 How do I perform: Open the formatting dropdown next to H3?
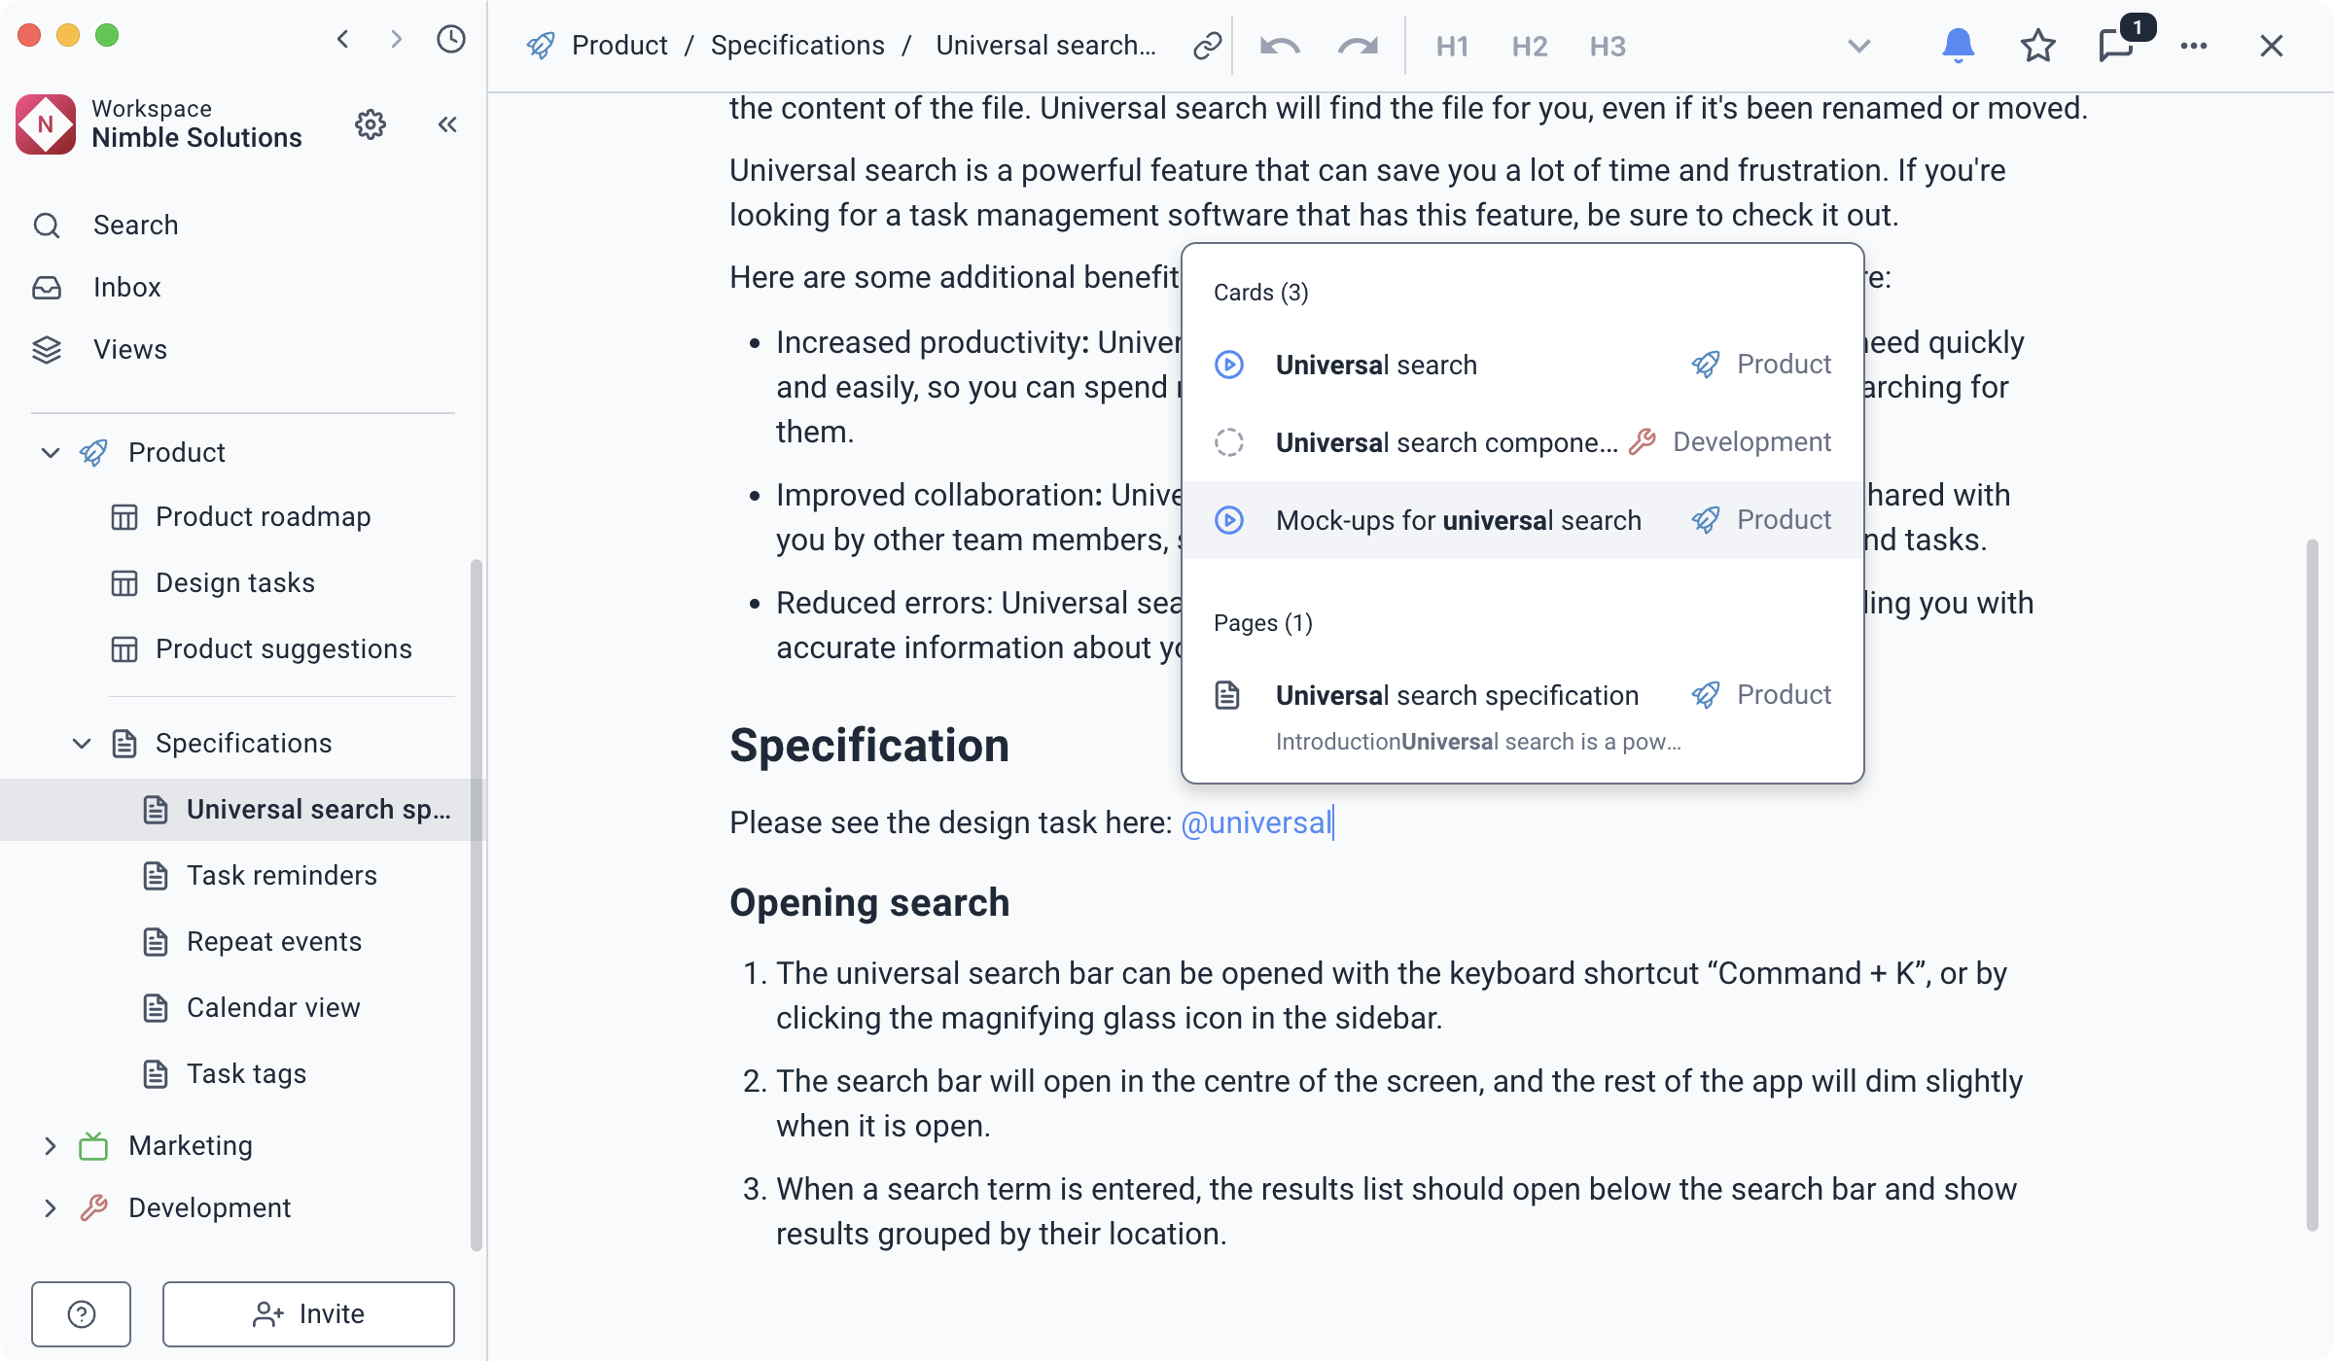click(x=1858, y=46)
